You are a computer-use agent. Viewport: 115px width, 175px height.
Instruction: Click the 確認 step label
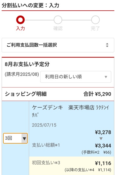pyautogui.click(x=58, y=28)
